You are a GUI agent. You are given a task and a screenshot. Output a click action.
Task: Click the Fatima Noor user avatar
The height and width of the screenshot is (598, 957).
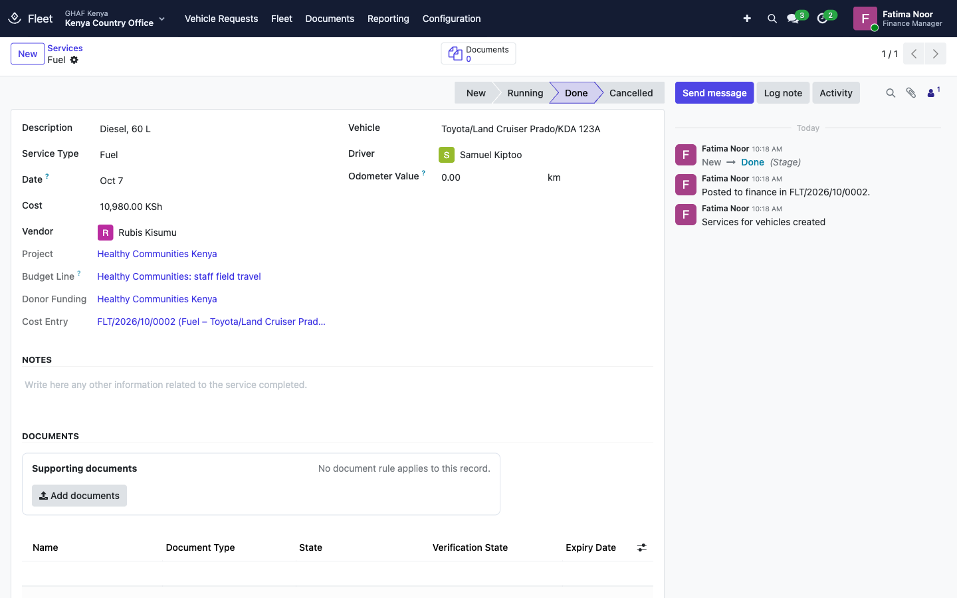click(865, 19)
